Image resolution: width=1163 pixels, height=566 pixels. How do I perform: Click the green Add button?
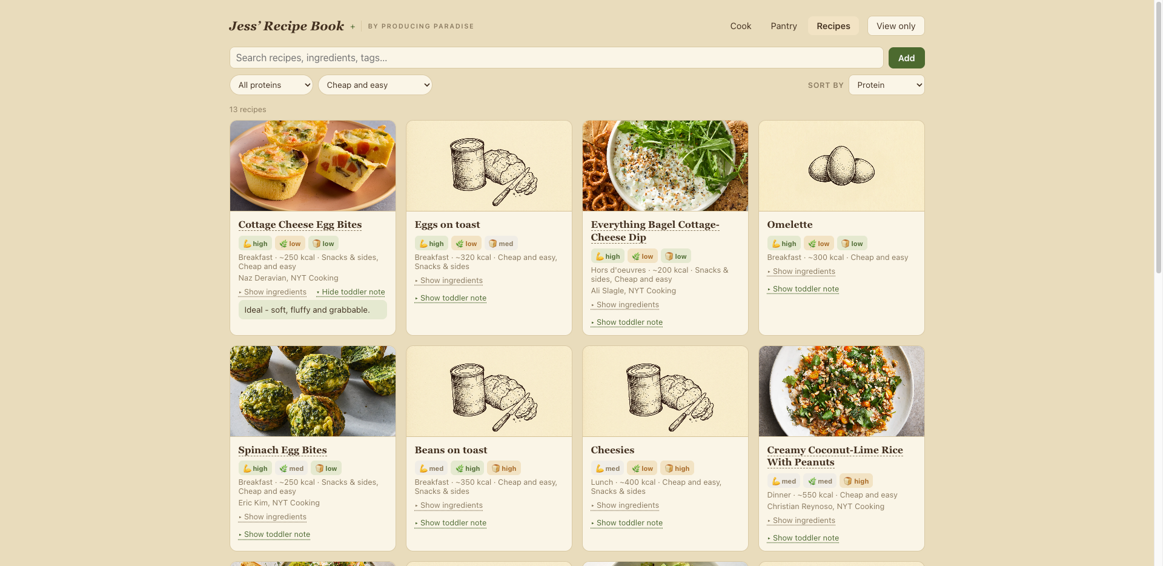pos(906,58)
